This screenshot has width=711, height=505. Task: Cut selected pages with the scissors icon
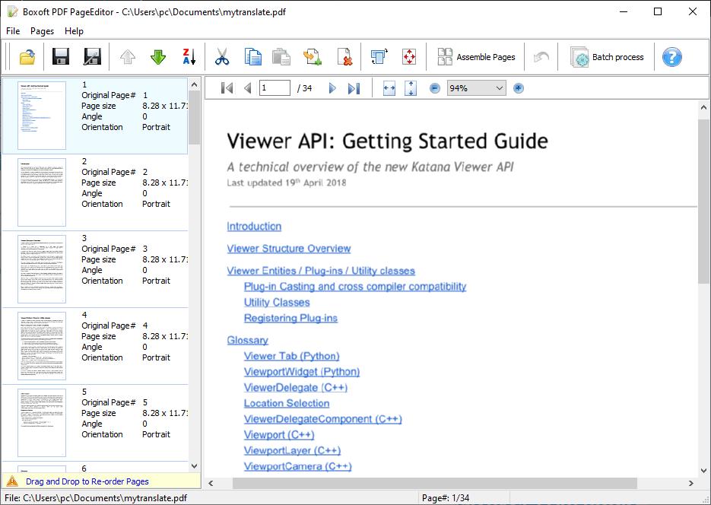[x=222, y=57]
